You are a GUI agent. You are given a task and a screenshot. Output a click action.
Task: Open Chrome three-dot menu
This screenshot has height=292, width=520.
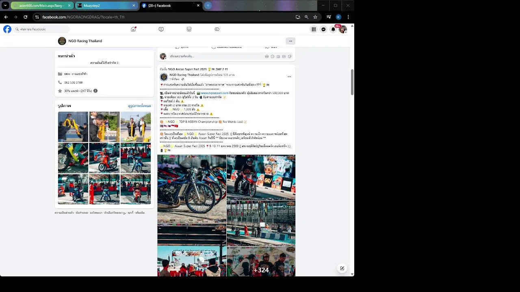pos(348,17)
